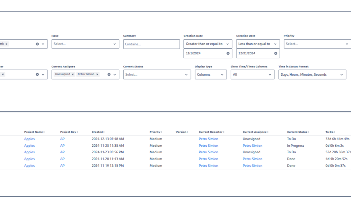Open Petru Simion assignee link for In Progress row
Viewport: 351px width, 199px height.
point(252,146)
